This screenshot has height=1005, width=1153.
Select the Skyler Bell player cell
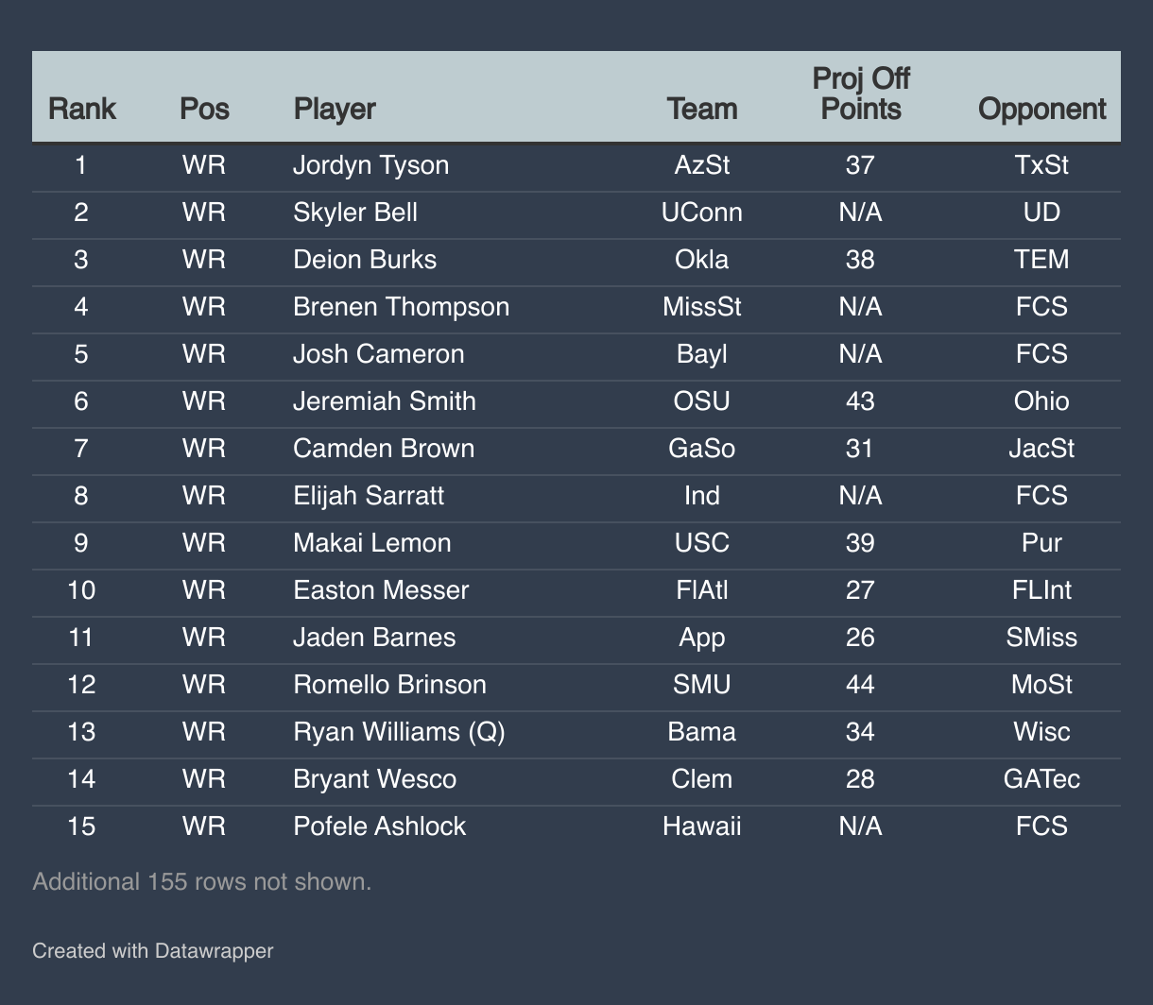pos(355,213)
